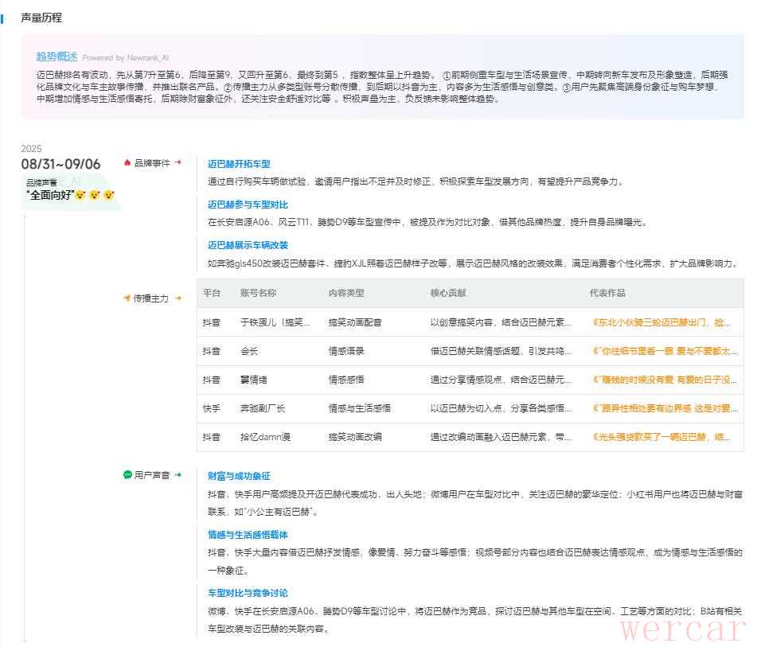Click the flame icon beside 品牌事件
This screenshot has width=757, height=651.
[x=127, y=162]
